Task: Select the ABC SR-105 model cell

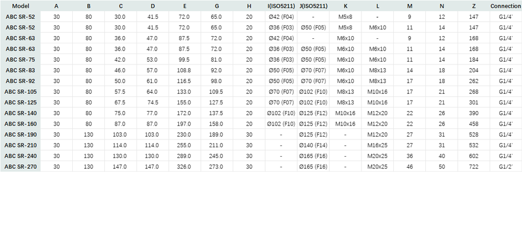Action: coord(20,92)
